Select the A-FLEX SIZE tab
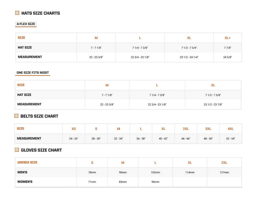The height and width of the screenshot is (206, 262). [x=26, y=24]
